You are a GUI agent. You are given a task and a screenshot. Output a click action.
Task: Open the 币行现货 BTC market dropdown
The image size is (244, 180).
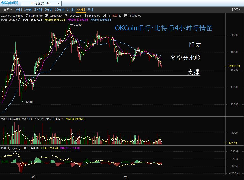click(x=41, y=3)
